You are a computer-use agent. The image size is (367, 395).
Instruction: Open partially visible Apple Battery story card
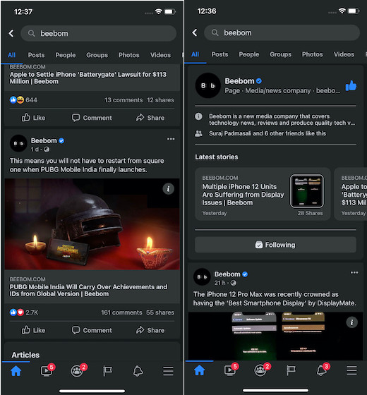tap(351, 194)
